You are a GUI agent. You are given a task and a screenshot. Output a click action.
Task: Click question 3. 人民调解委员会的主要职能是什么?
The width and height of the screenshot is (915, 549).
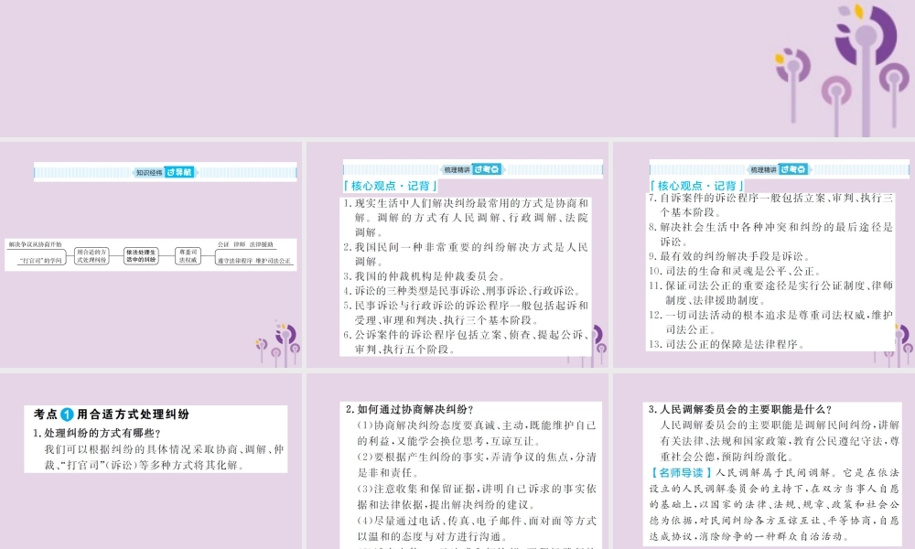click(x=740, y=409)
